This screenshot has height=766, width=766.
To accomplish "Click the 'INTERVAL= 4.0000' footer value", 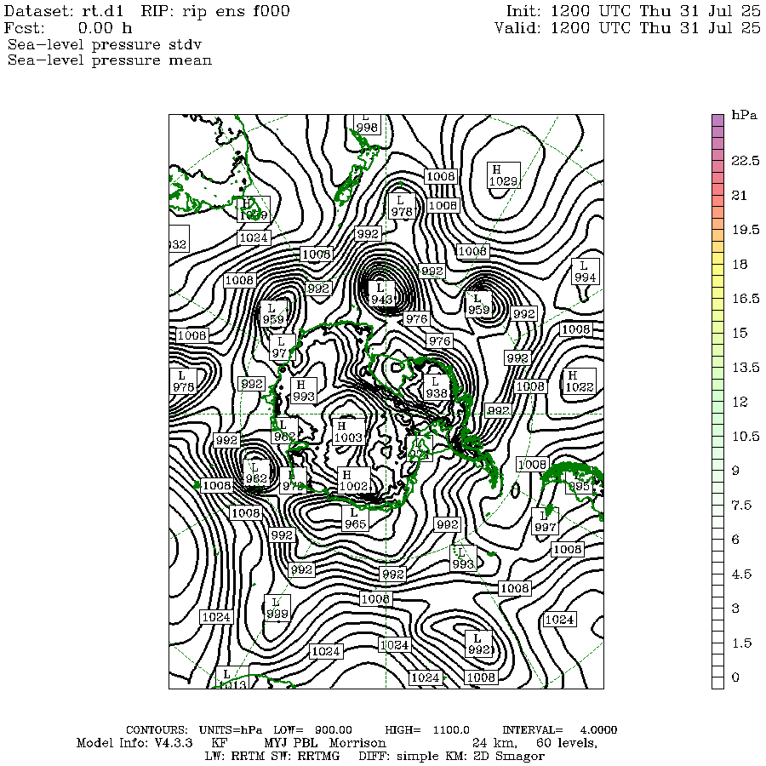I will click(x=560, y=730).
